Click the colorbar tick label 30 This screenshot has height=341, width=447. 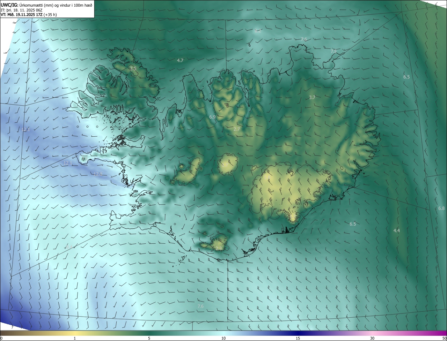372,339
